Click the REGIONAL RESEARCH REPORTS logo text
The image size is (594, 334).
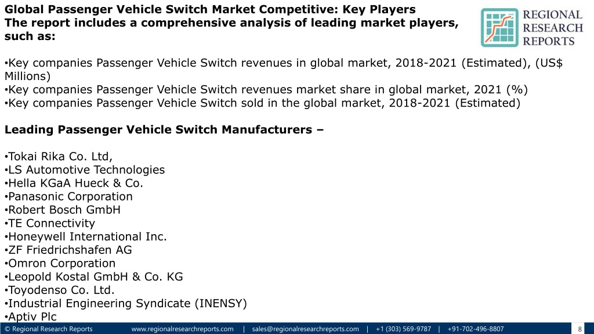click(553, 28)
